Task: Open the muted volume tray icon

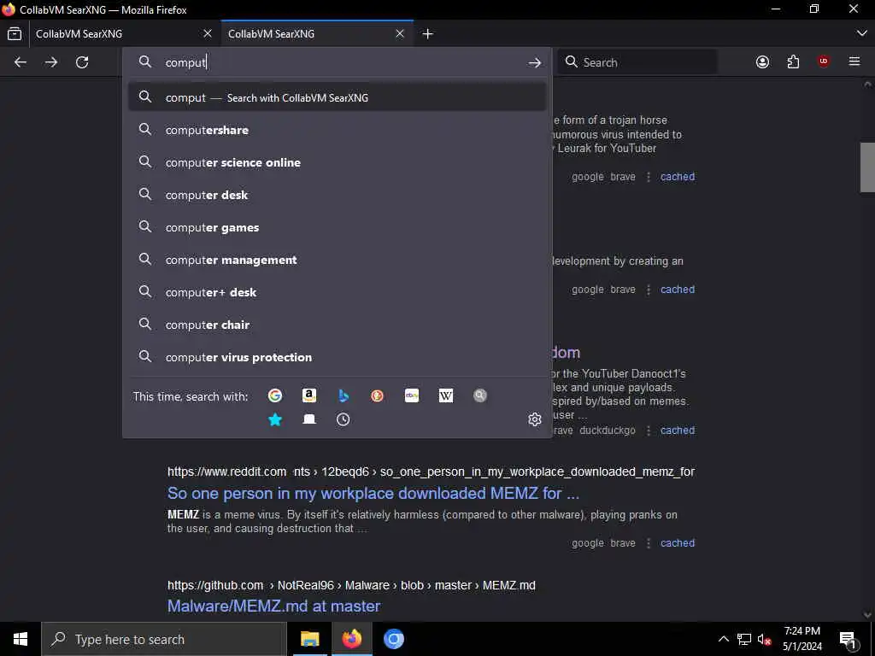Action: click(765, 639)
